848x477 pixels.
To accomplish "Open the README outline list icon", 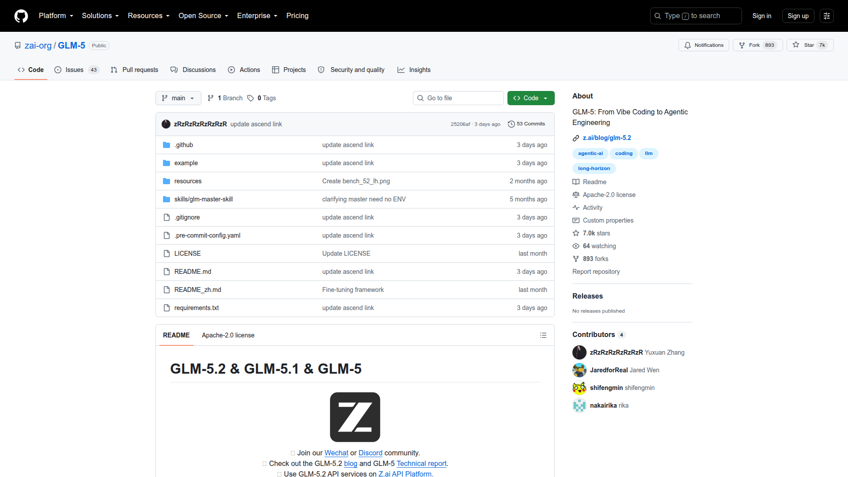I will point(543,335).
